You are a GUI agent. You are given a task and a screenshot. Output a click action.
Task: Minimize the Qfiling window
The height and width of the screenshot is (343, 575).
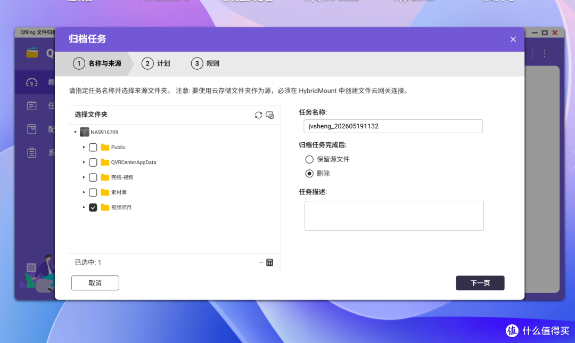click(x=535, y=32)
